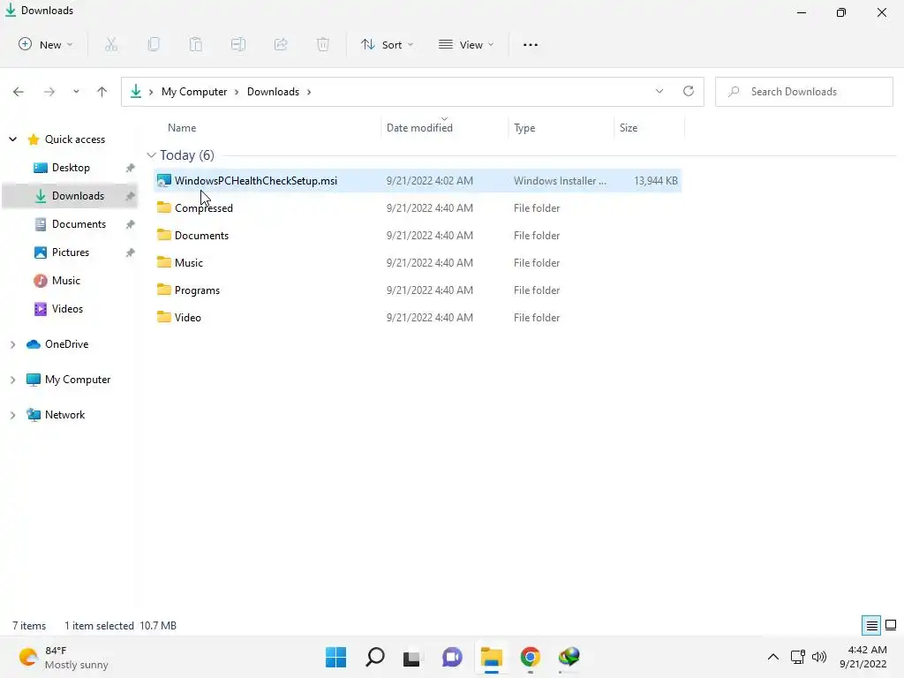Screen dimensions: 904x678
Task: Go back with the left arrow
Action: [19, 92]
